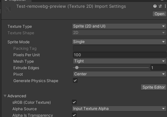This screenshot has width=167, height=117.
Task: Click the Packing Tag label
Action: 25,48
